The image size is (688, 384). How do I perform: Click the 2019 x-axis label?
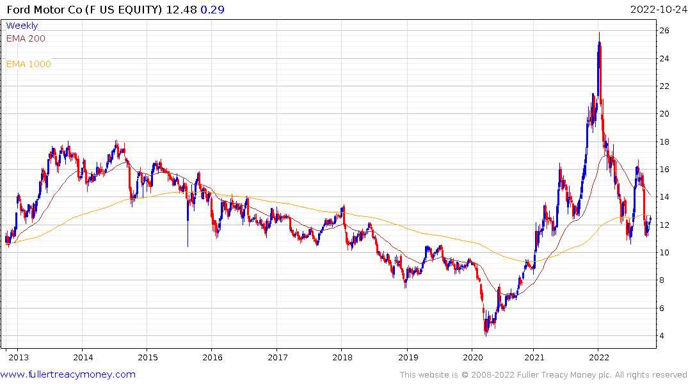point(408,357)
